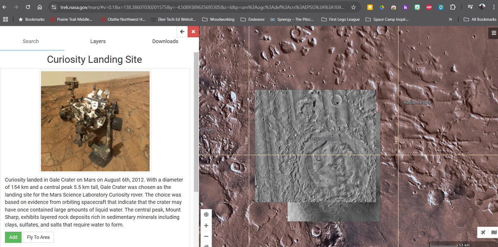The image size is (498, 247).
Task: Open the Space Camp Inspir... folder
Action: coord(387,19)
